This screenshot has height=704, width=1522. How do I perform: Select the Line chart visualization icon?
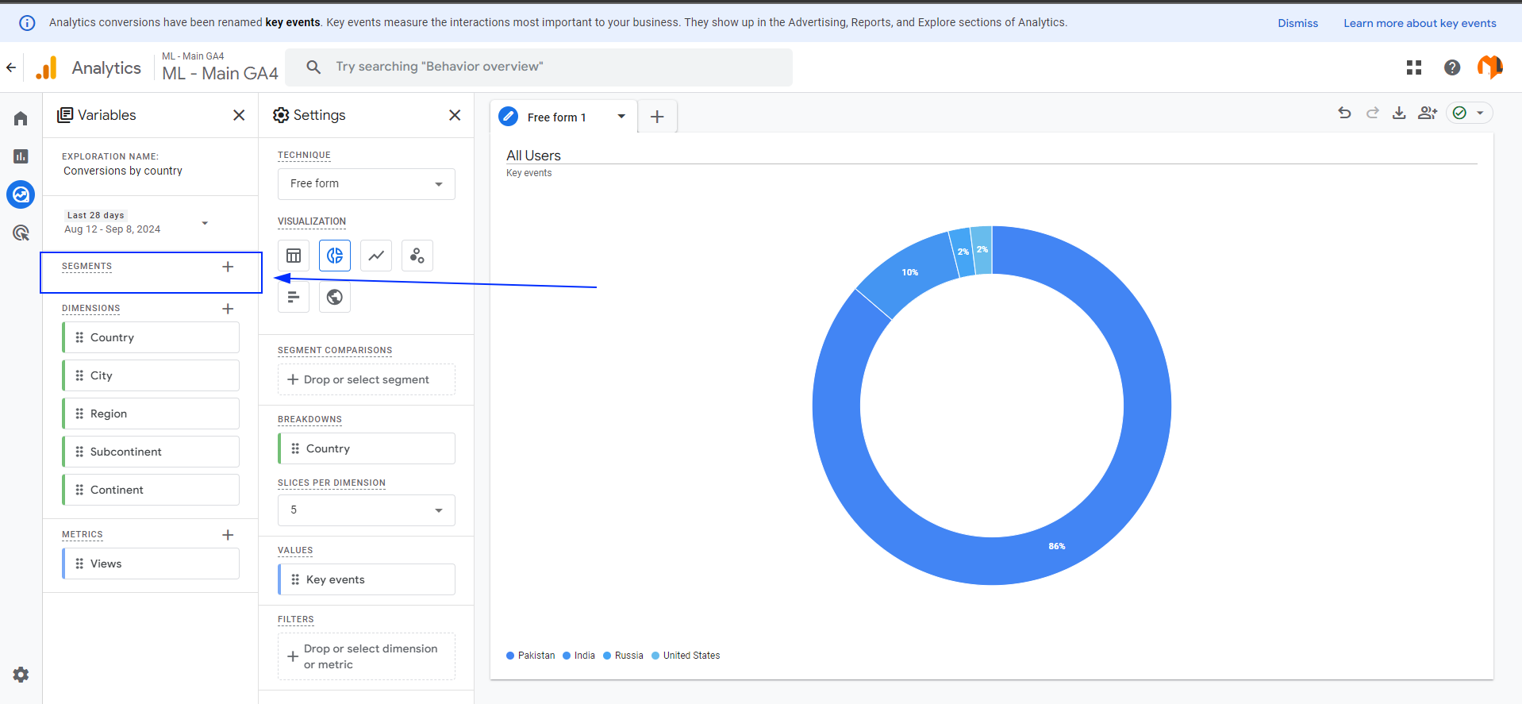point(376,256)
